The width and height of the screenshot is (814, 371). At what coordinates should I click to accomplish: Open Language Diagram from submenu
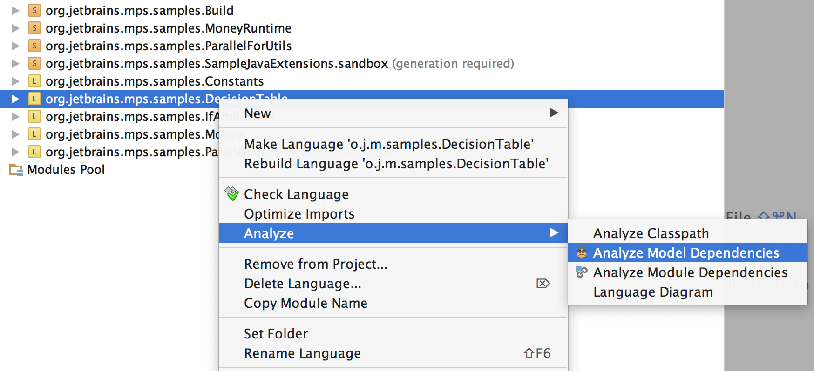(653, 292)
